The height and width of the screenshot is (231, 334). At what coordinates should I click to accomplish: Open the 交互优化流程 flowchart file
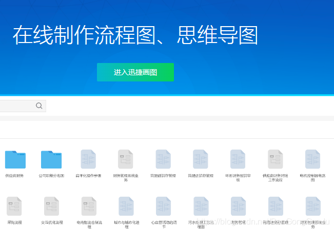pos(51,206)
